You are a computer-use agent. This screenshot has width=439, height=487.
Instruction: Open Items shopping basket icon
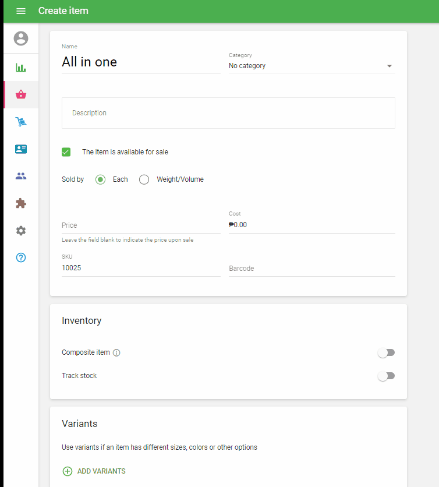click(21, 95)
